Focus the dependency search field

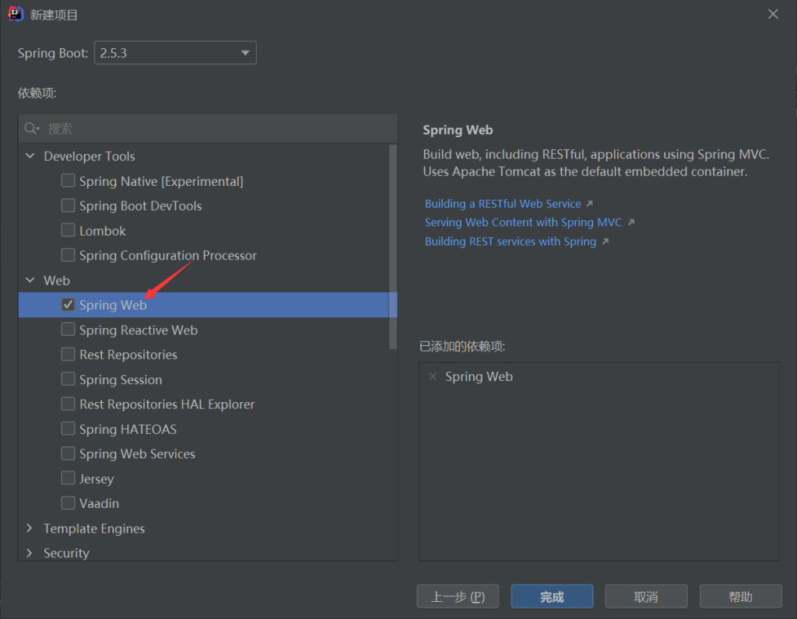pos(218,128)
